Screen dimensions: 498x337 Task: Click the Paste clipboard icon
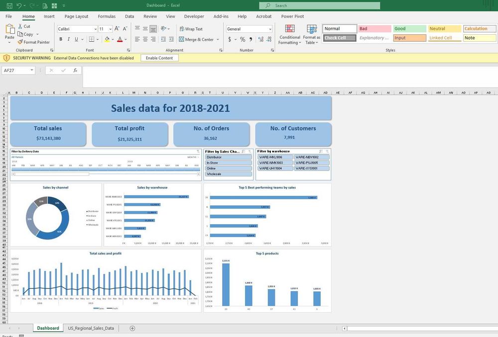click(10, 29)
